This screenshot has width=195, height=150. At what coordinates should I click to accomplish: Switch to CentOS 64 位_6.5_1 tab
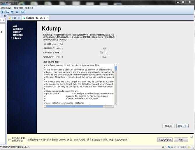coord(35,18)
